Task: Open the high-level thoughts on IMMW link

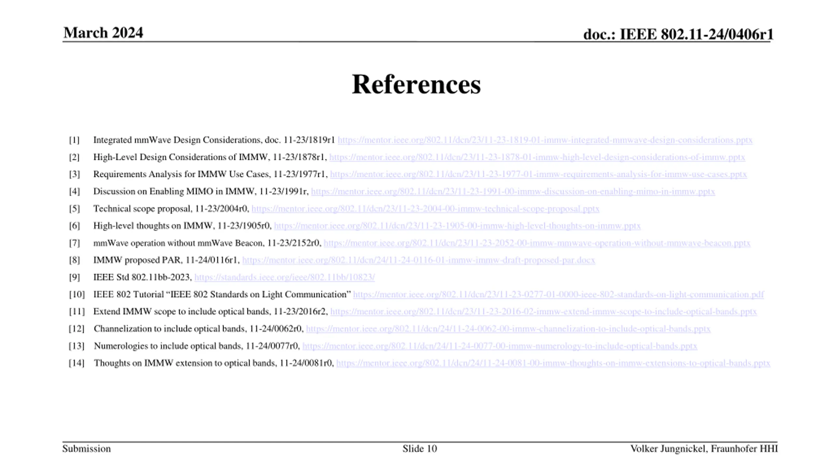Action: coord(457,226)
